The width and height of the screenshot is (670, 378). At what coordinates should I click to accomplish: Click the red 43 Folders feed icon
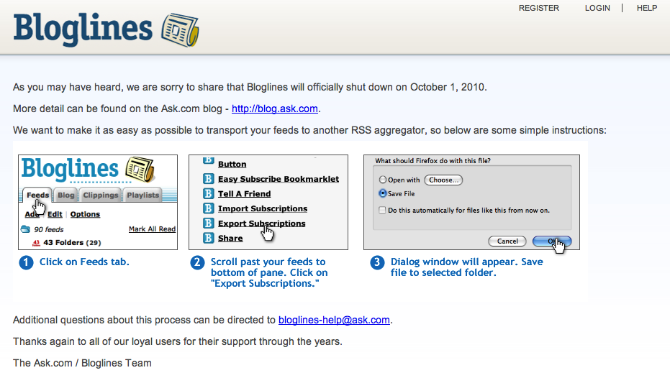tap(36, 243)
